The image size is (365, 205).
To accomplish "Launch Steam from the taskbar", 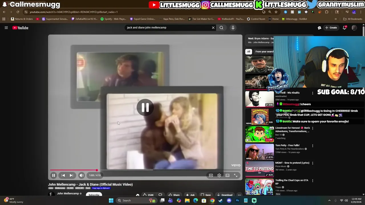I will 220,200.
